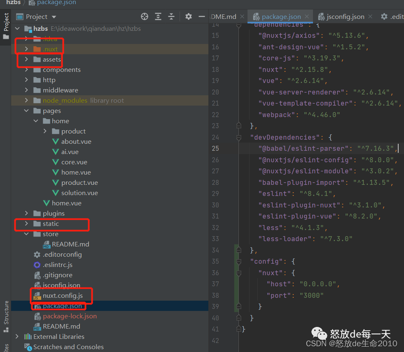
Task: Select home.vue directly under pages folder
Action: (x=66, y=203)
